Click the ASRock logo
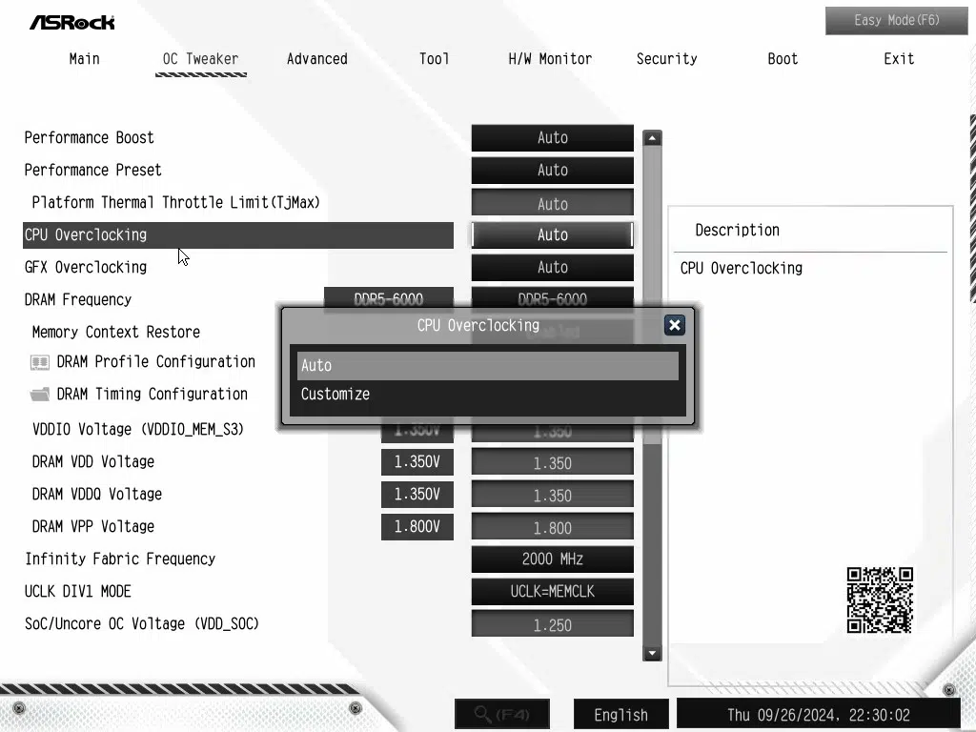This screenshot has width=976, height=732. (71, 21)
